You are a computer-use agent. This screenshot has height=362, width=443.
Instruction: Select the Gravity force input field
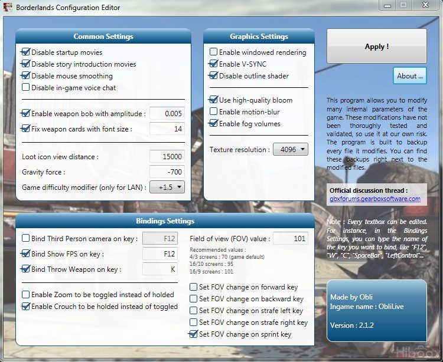pos(167,172)
